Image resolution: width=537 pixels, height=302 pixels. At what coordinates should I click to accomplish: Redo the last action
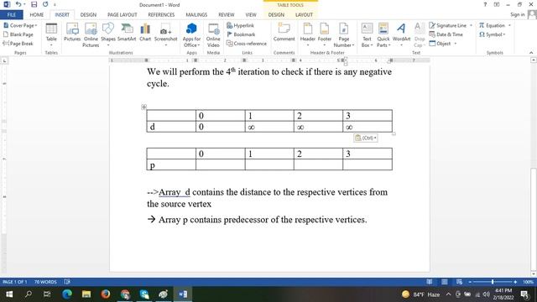pos(45,4)
